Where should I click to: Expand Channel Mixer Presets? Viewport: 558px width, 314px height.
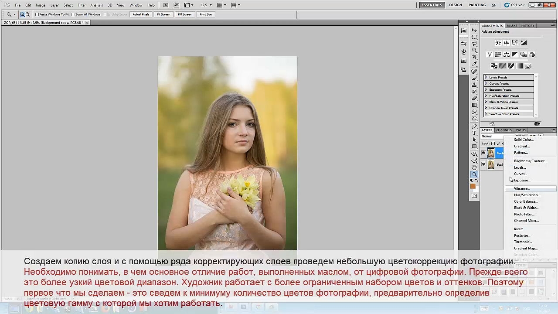pyautogui.click(x=486, y=108)
